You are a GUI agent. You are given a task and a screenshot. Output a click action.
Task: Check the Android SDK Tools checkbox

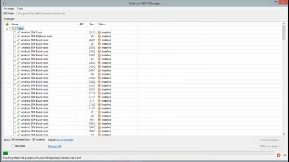pos(14,32)
